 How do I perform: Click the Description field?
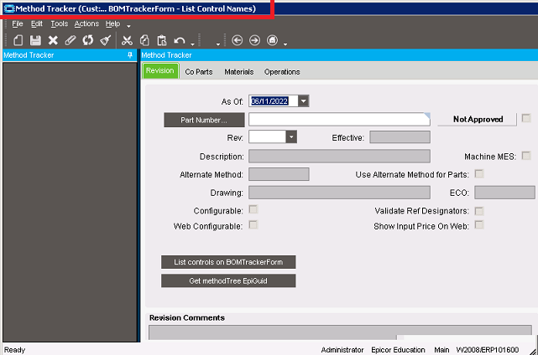[339, 156]
